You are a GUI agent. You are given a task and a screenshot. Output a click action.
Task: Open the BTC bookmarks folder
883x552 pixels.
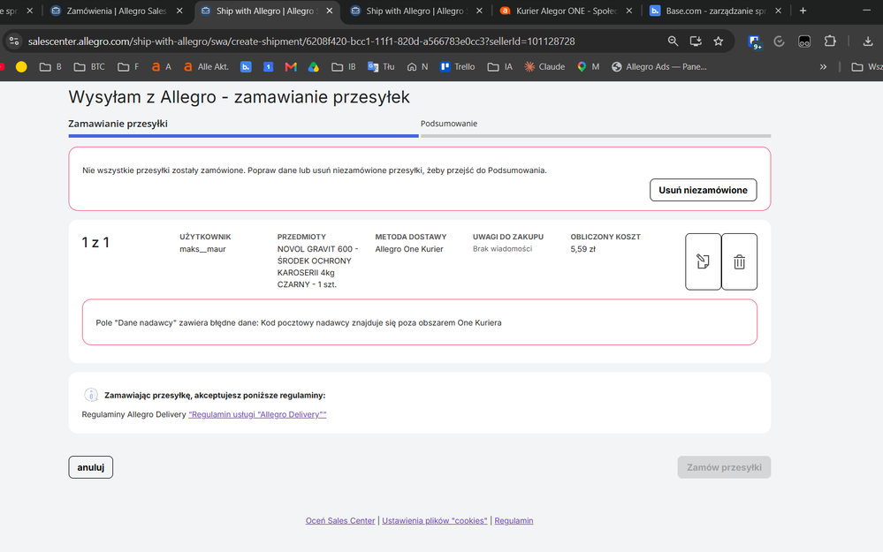click(89, 67)
